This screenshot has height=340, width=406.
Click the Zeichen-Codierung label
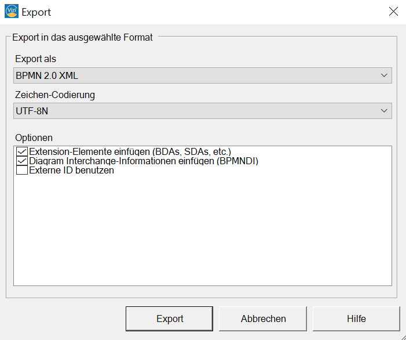[55, 95]
